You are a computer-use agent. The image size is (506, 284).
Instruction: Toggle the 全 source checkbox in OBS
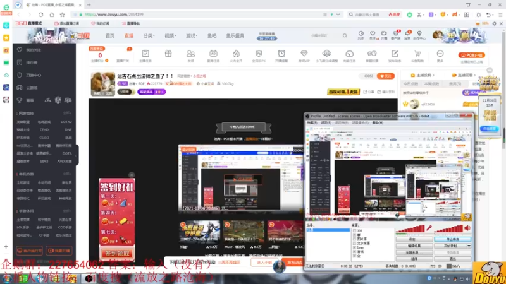pyautogui.click(x=354, y=256)
